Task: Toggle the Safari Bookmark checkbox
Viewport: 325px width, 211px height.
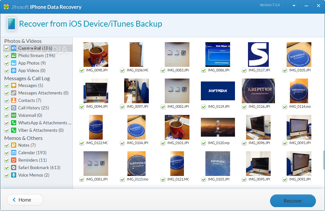Action: coord(6,168)
